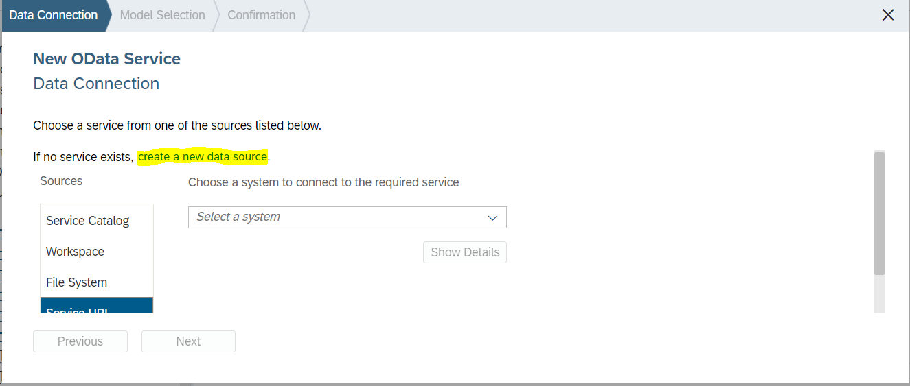Select Service Catalog from Sources list
910x386 pixels.
pyautogui.click(x=87, y=221)
